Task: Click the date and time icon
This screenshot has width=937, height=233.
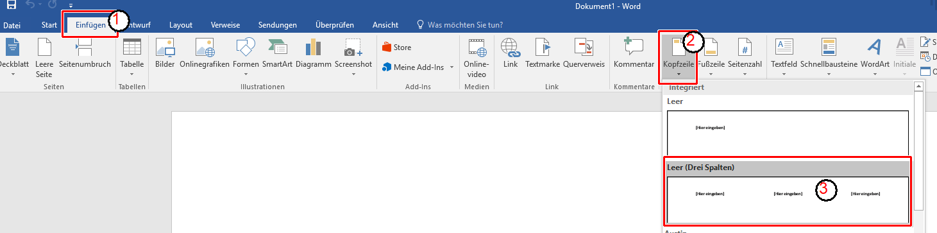Action: click(924, 56)
